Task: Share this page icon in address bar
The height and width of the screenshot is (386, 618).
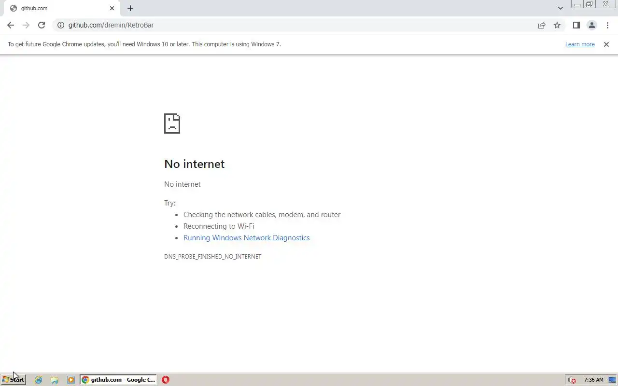Action: pos(542,25)
